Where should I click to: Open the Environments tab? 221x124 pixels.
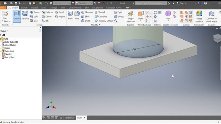point(75,8)
